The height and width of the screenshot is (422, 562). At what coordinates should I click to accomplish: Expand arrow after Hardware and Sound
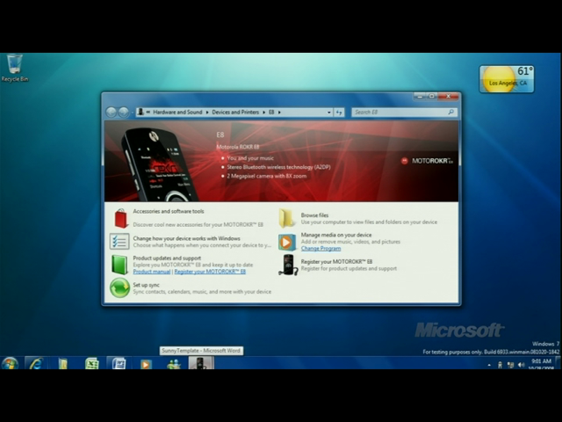207,112
